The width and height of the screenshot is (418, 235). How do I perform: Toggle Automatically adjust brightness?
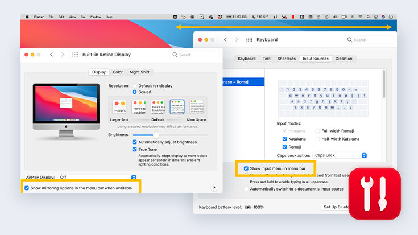pyautogui.click(x=135, y=142)
